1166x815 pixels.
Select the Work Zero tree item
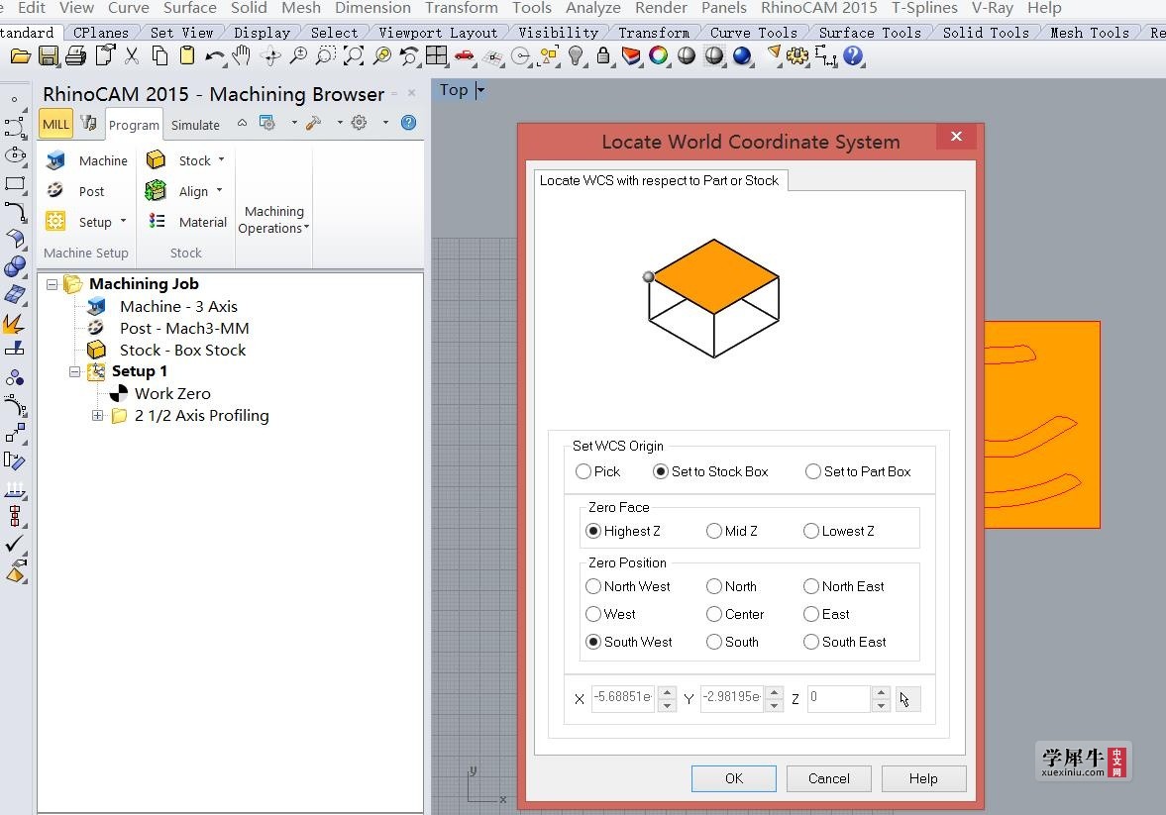coord(172,393)
